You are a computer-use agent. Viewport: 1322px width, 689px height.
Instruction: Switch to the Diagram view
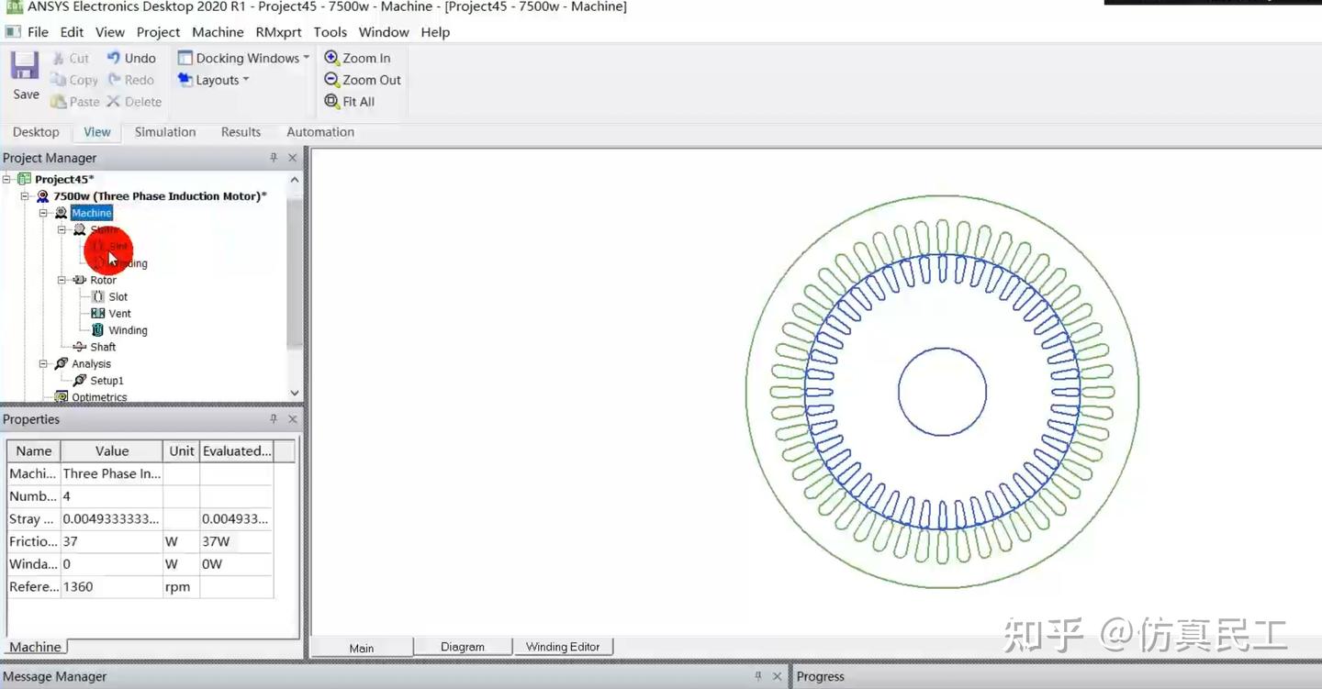pos(463,646)
